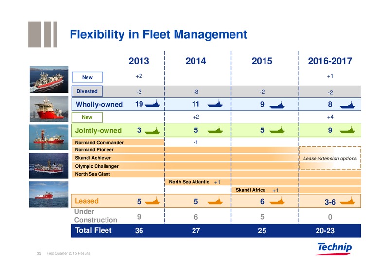Click the Wholly-owned count 19
The height and width of the screenshot is (274, 389).
139,104
